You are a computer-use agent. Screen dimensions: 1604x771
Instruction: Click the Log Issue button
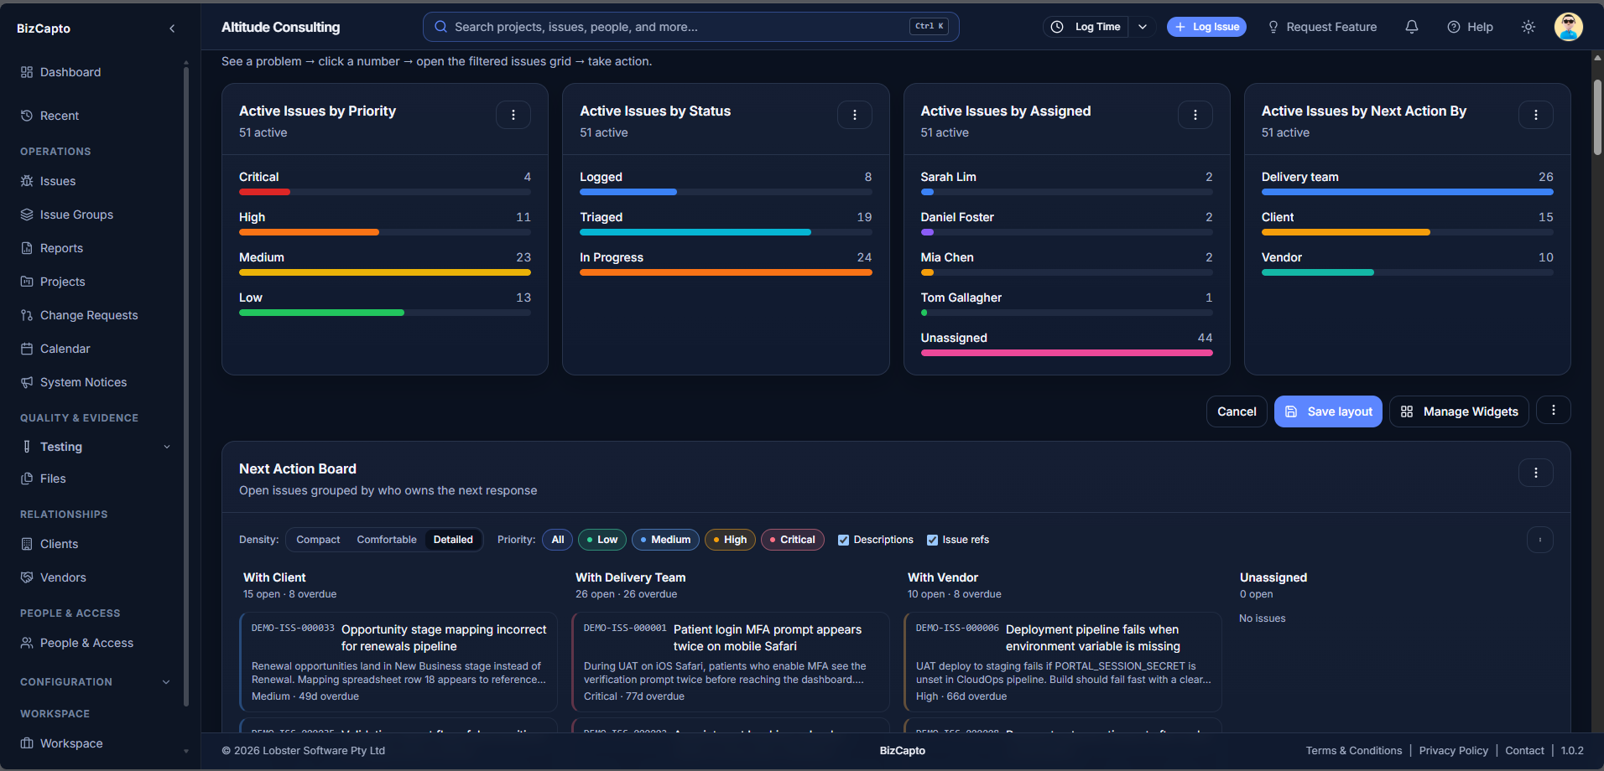click(1206, 27)
